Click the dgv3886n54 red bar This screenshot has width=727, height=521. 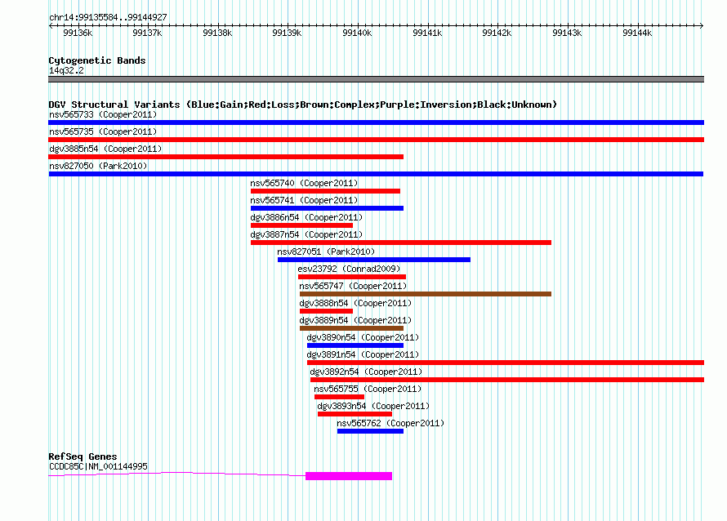coord(301,225)
